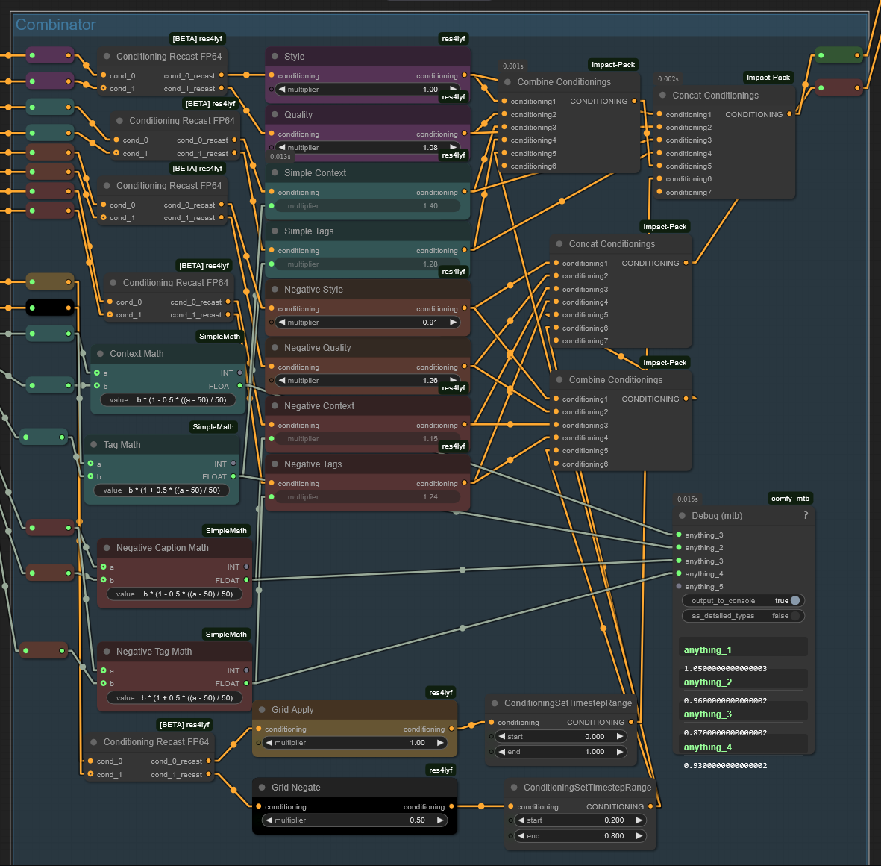Collapse the Style node via its title dot

tap(275, 57)
